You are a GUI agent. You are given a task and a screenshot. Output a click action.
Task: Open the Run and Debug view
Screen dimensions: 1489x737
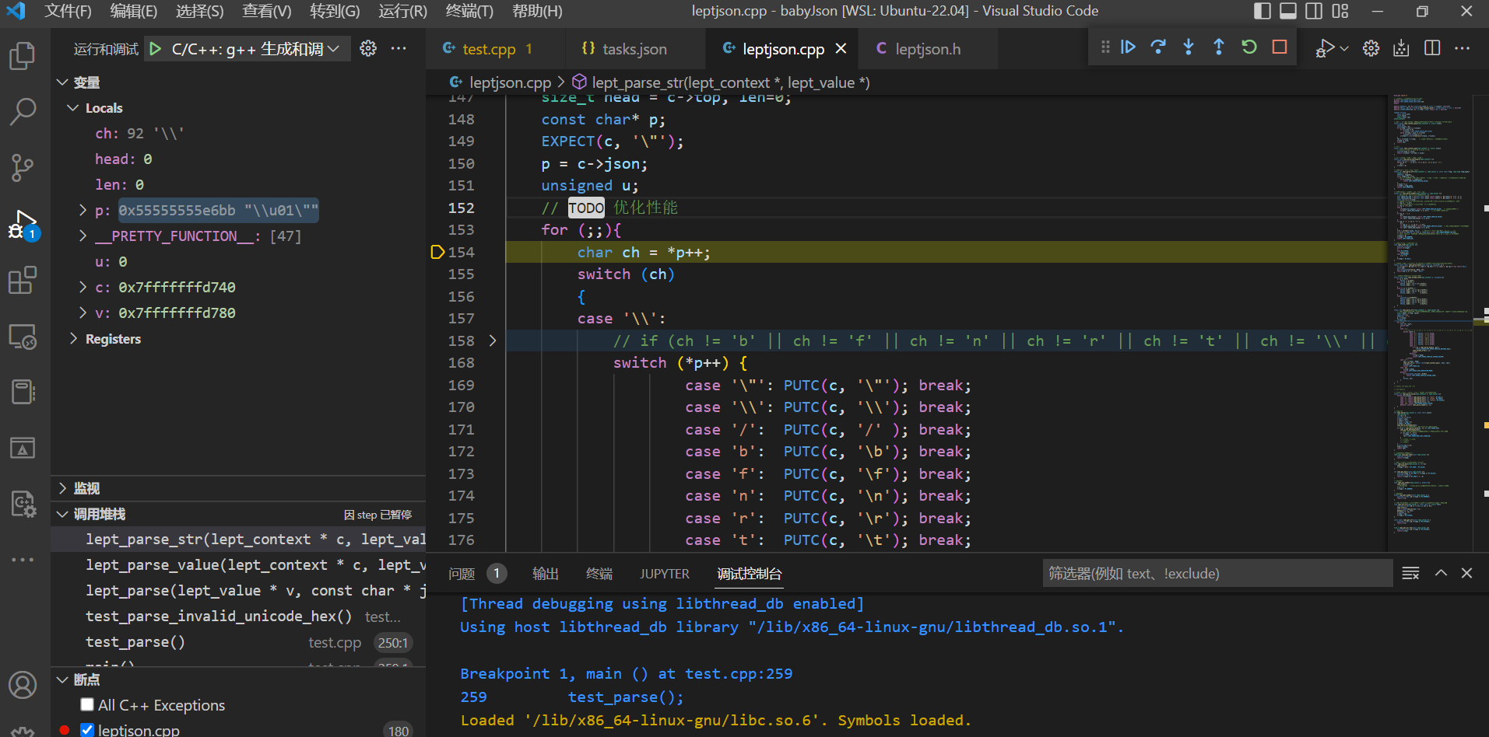(23, 224)
